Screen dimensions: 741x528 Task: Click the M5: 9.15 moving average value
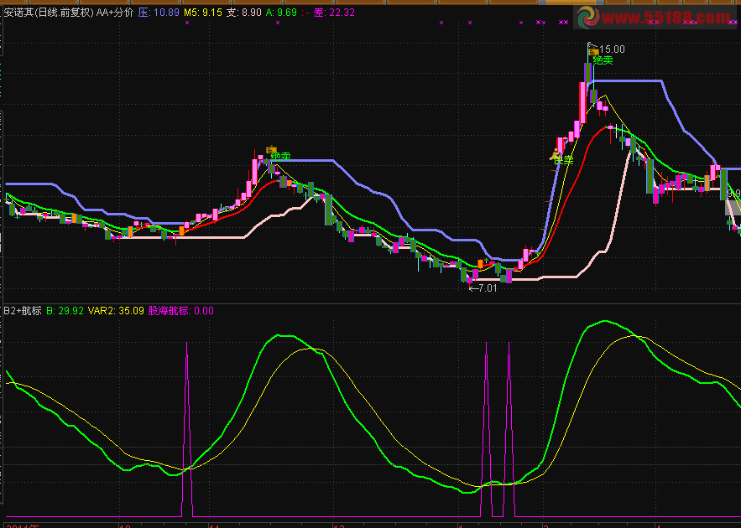[x=203, y=13]
